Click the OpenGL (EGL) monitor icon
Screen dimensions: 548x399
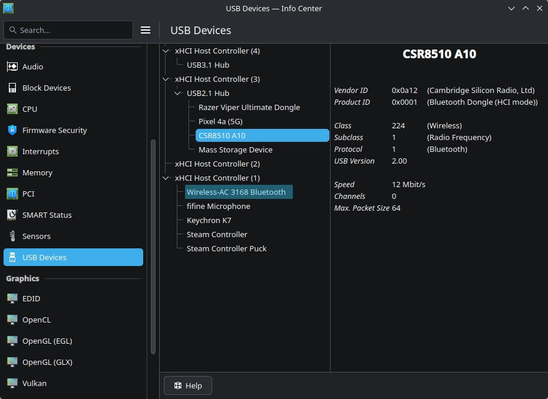[12, 341]
